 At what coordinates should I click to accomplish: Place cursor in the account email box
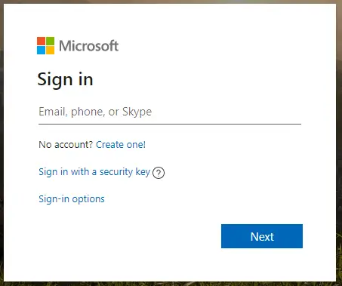point(170,112)
